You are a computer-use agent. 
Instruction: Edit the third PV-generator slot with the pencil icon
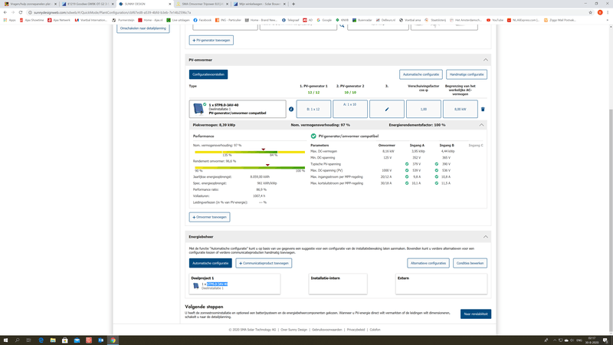pyautogui.click(x=387, y=109)
